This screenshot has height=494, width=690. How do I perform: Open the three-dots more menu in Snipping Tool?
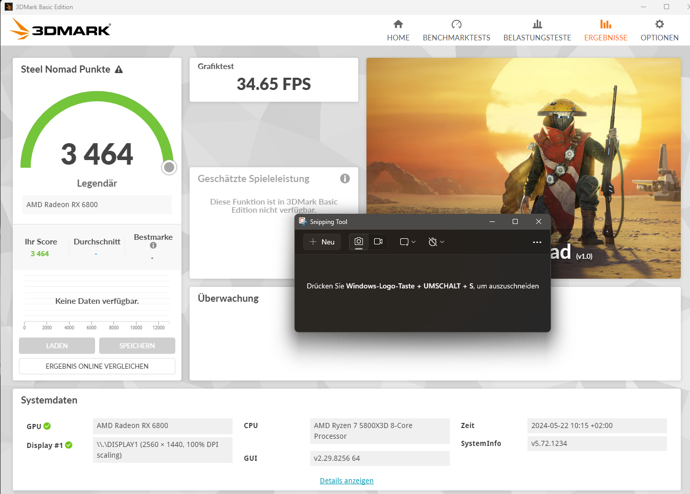tap(537, 242)
